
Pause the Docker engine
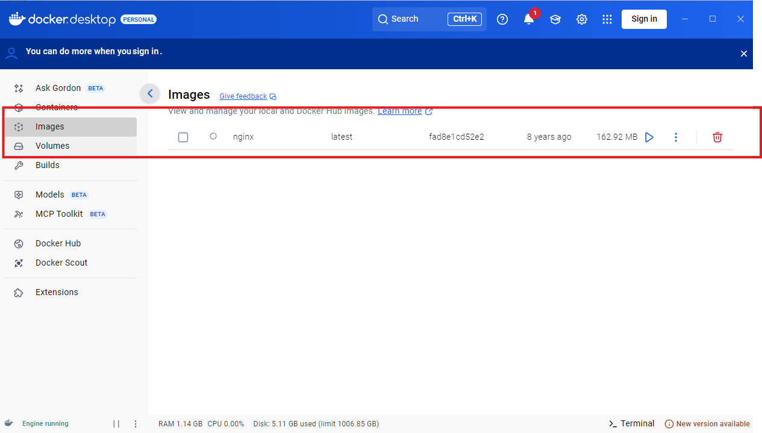[x=116, y=424]
